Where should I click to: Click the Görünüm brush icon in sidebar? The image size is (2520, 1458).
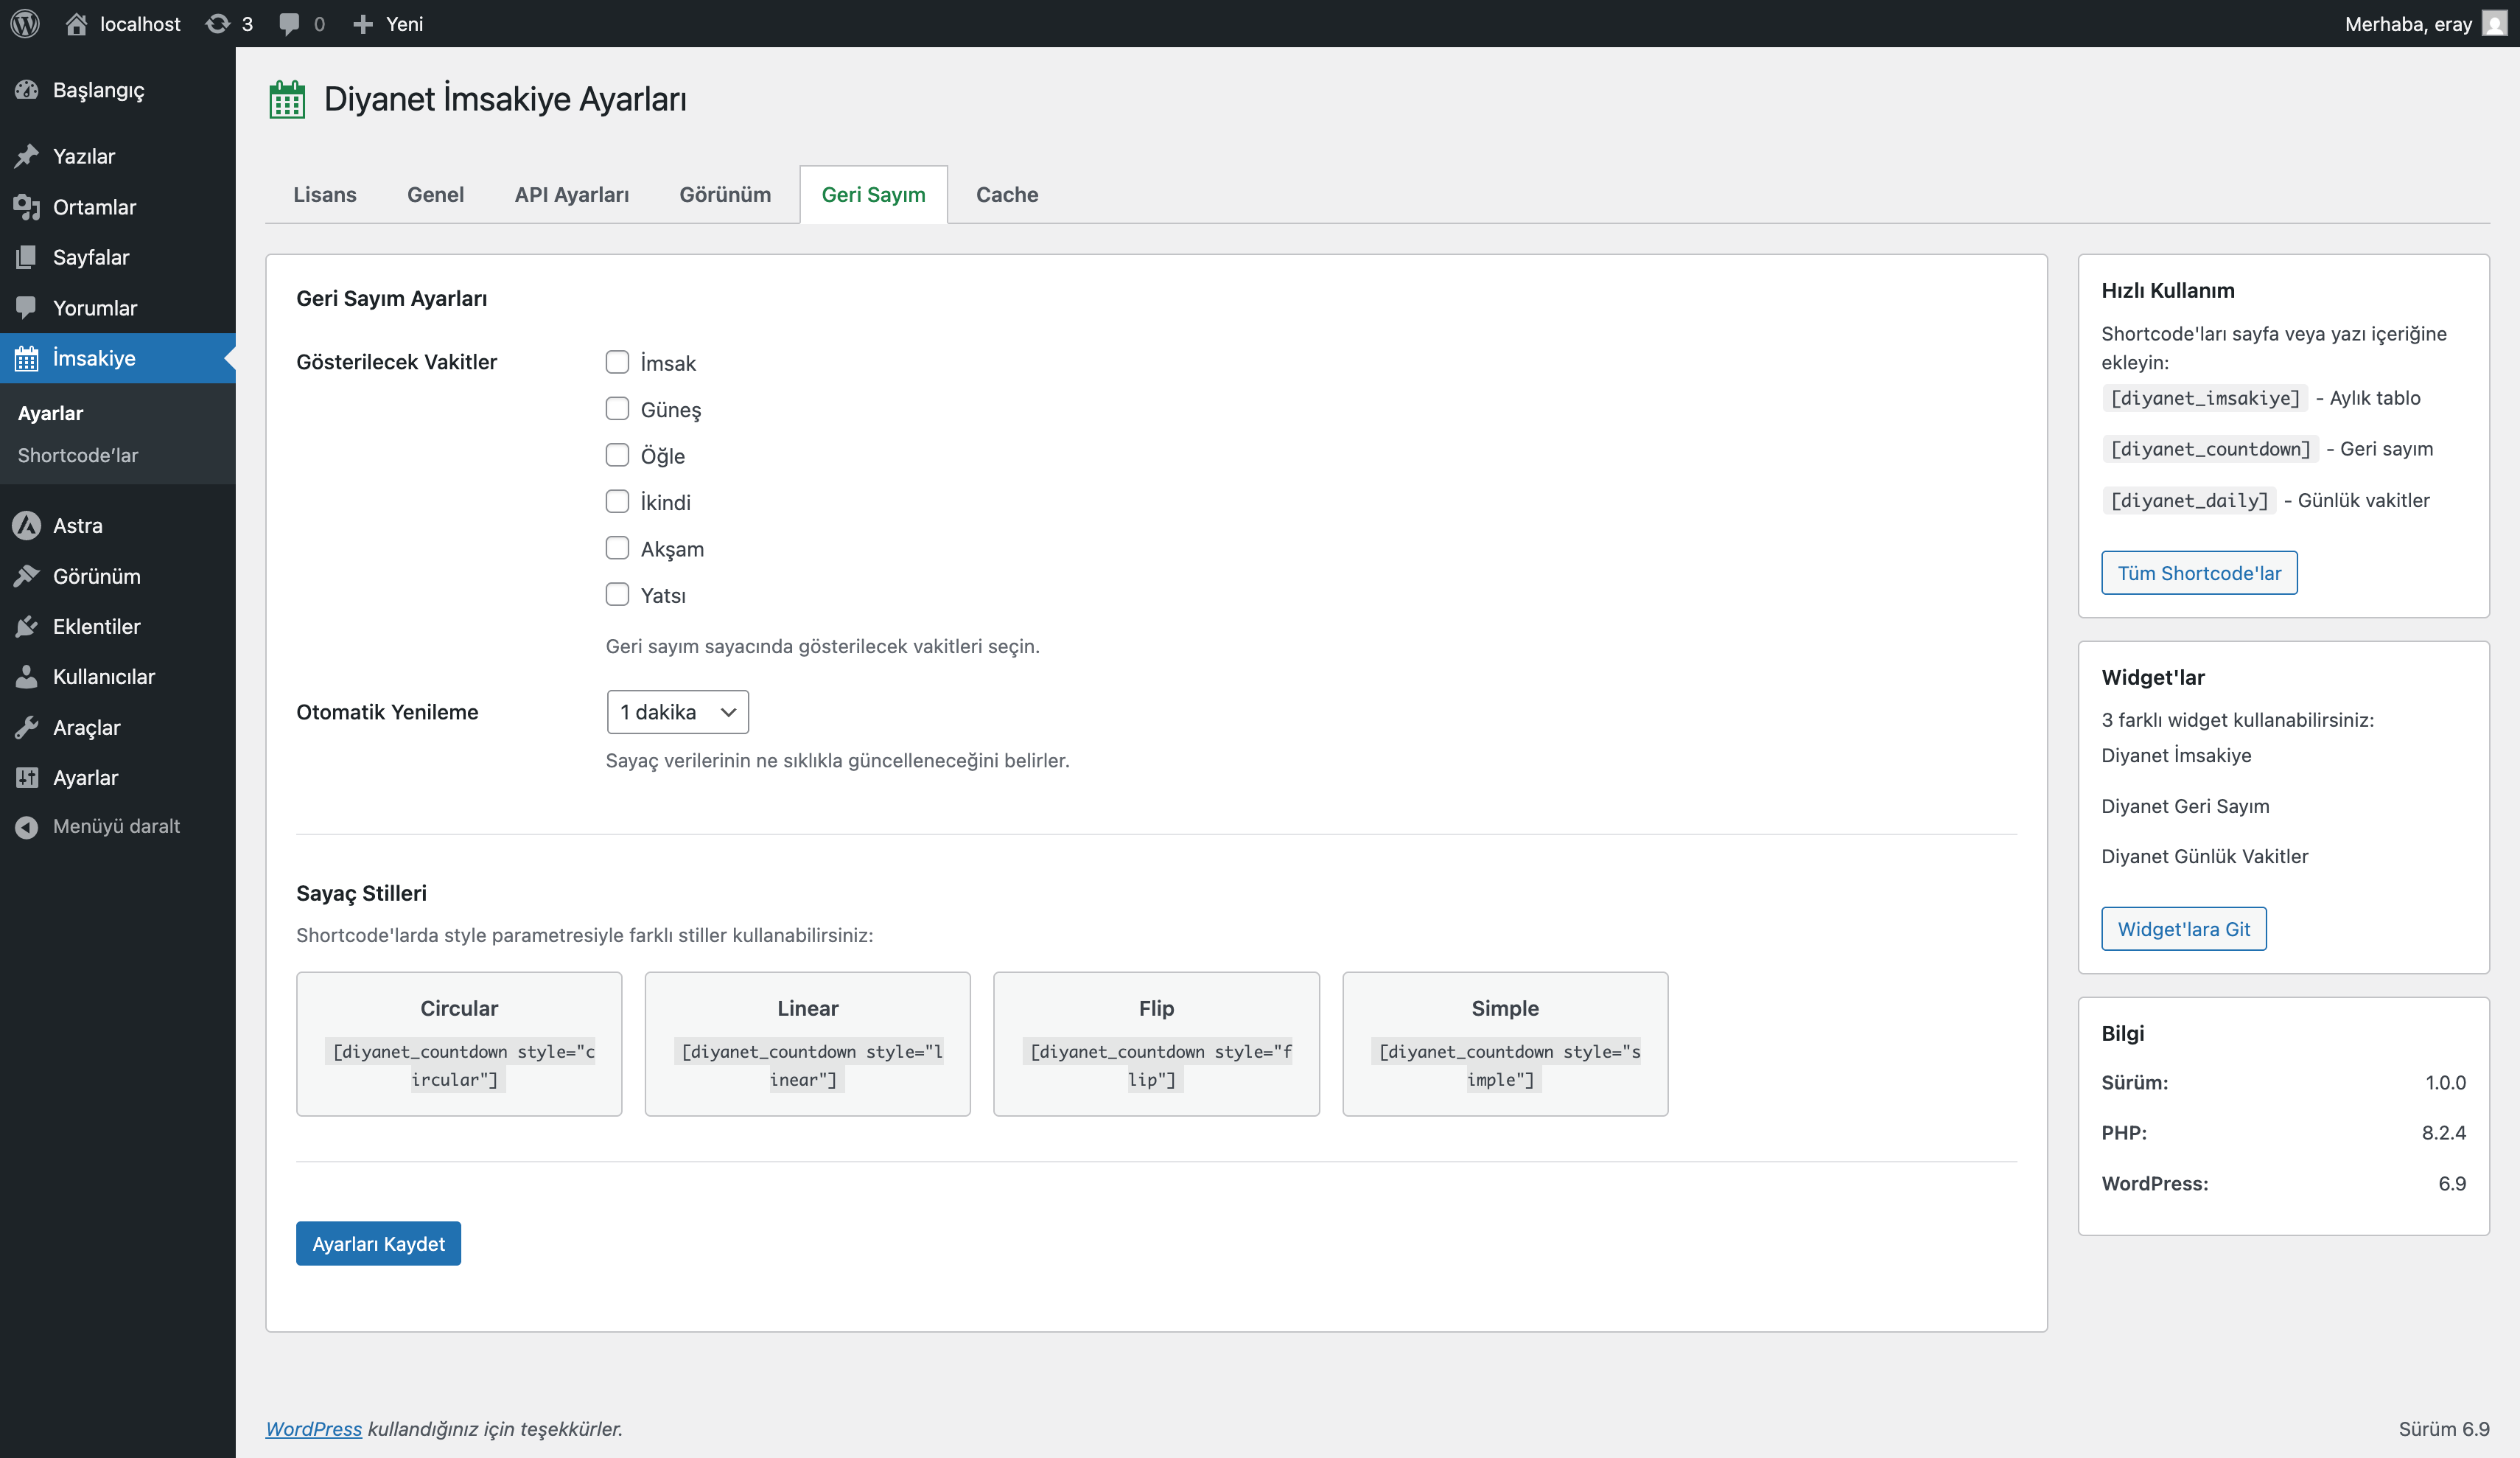pyautogui.click(x=27, y=576)
